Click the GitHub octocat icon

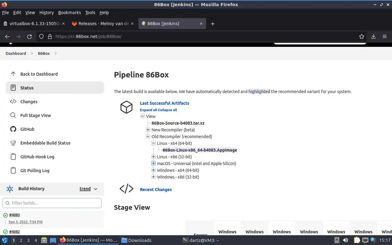tap(13, 129)
